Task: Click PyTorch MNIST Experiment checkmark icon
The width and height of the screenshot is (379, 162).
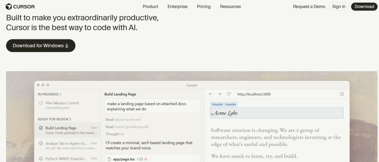Action: [x=41, y=159]
